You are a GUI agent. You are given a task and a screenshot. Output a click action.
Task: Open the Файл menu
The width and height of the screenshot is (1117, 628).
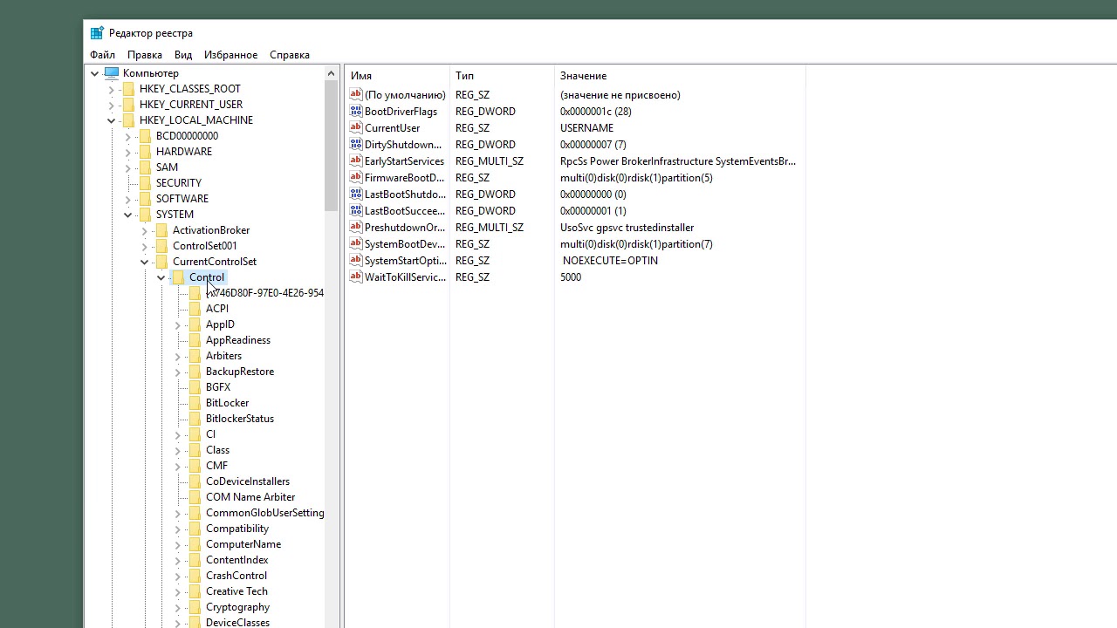[102, 55]
